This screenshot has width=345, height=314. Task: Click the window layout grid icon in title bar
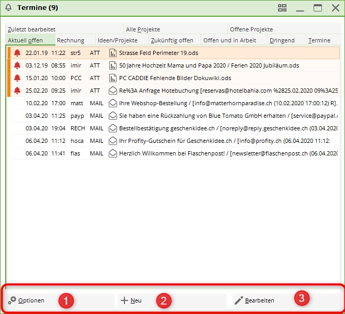tap(282, 8)
